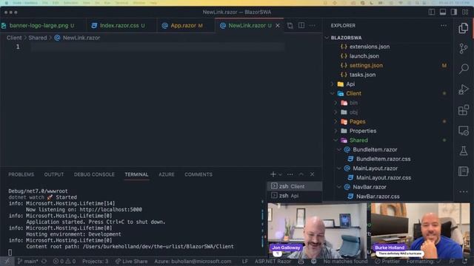Expand the Pages folder chevron
474x266 pixels.
(336, 121)
